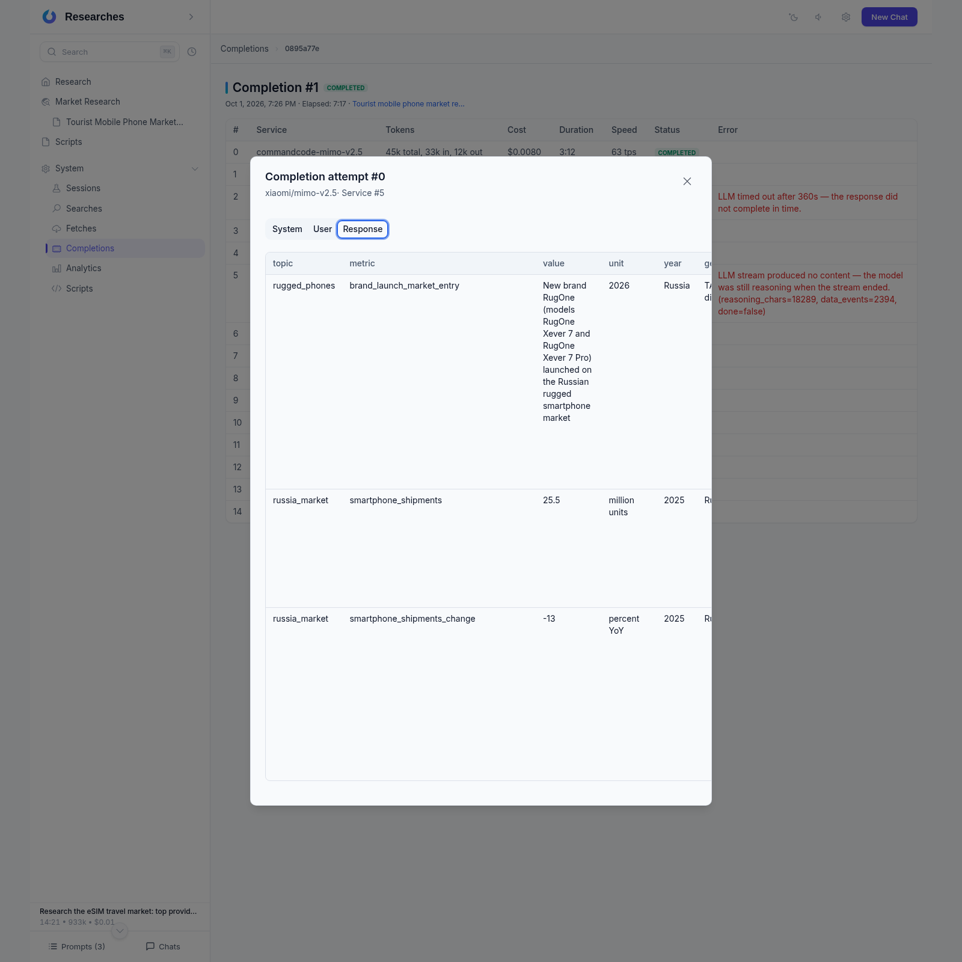This screenshot has height=962, width=962.
Task: Expand the bottom chat panel chevron
Action: [x=120, y=931]
